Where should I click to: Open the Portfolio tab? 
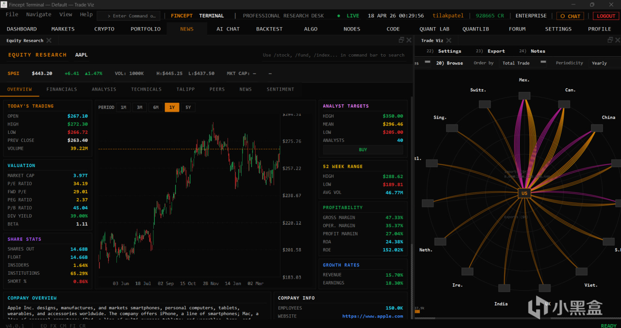tap(146, 29)
